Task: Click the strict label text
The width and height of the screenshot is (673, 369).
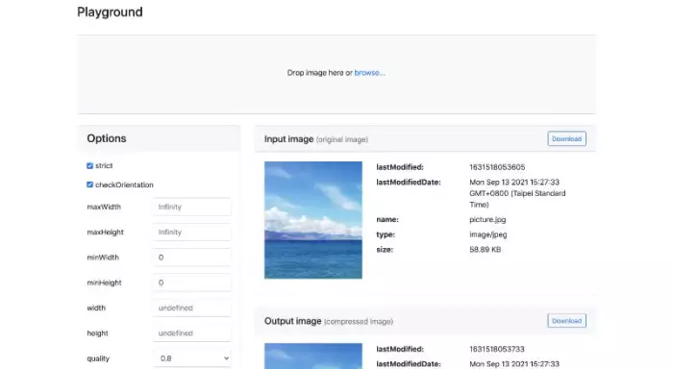Action: pyautogui.click(x=104, y=165)
